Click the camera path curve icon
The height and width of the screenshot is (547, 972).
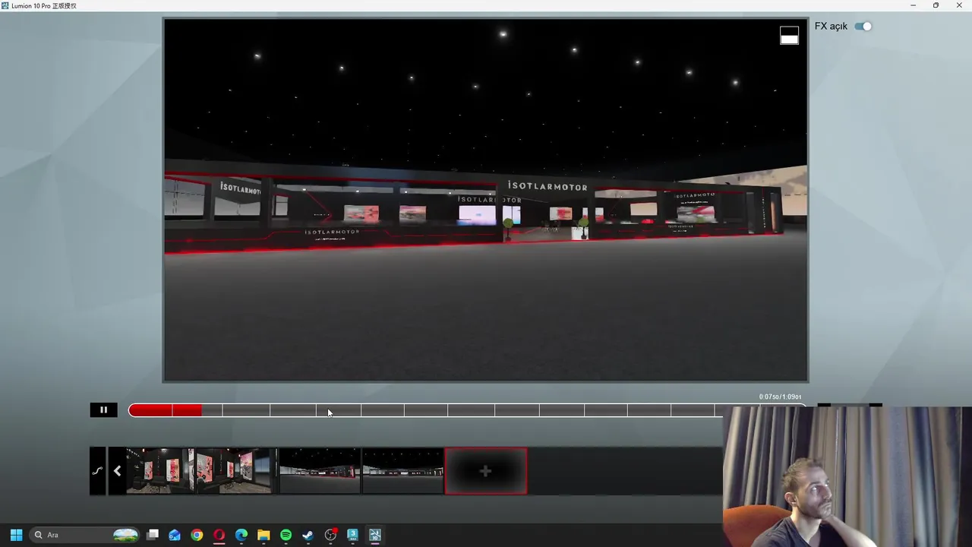click(97, 471)
